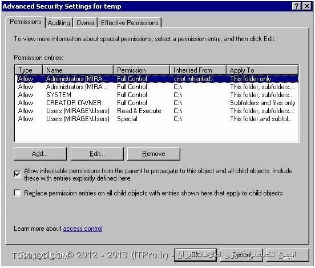Click the help question mark title button
Screen dimensions: 315x268
pos(297,6)
